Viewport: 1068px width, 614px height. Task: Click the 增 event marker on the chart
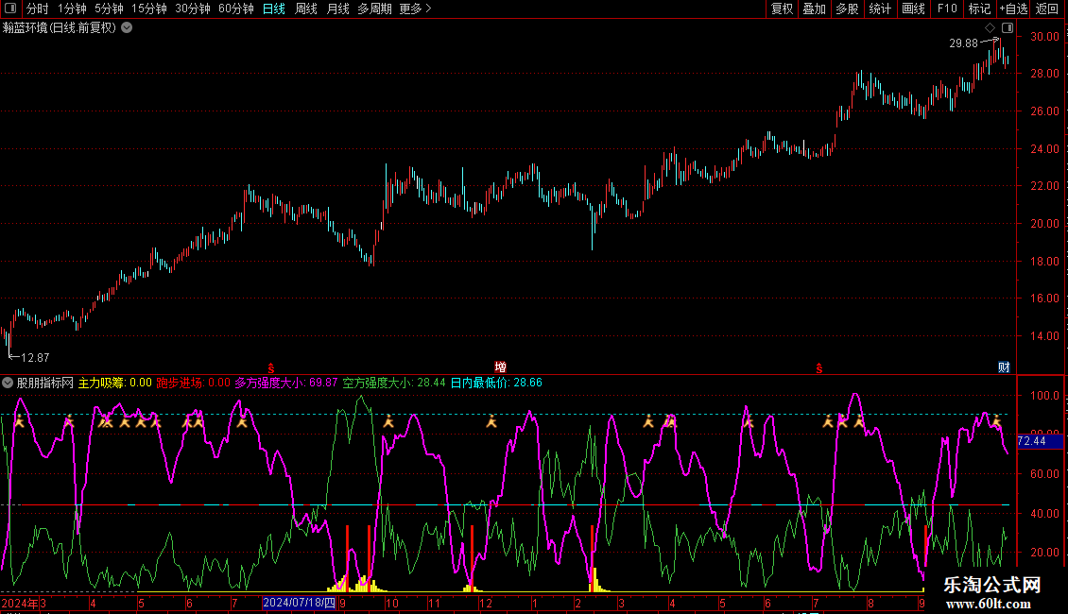tap(500, 367)
